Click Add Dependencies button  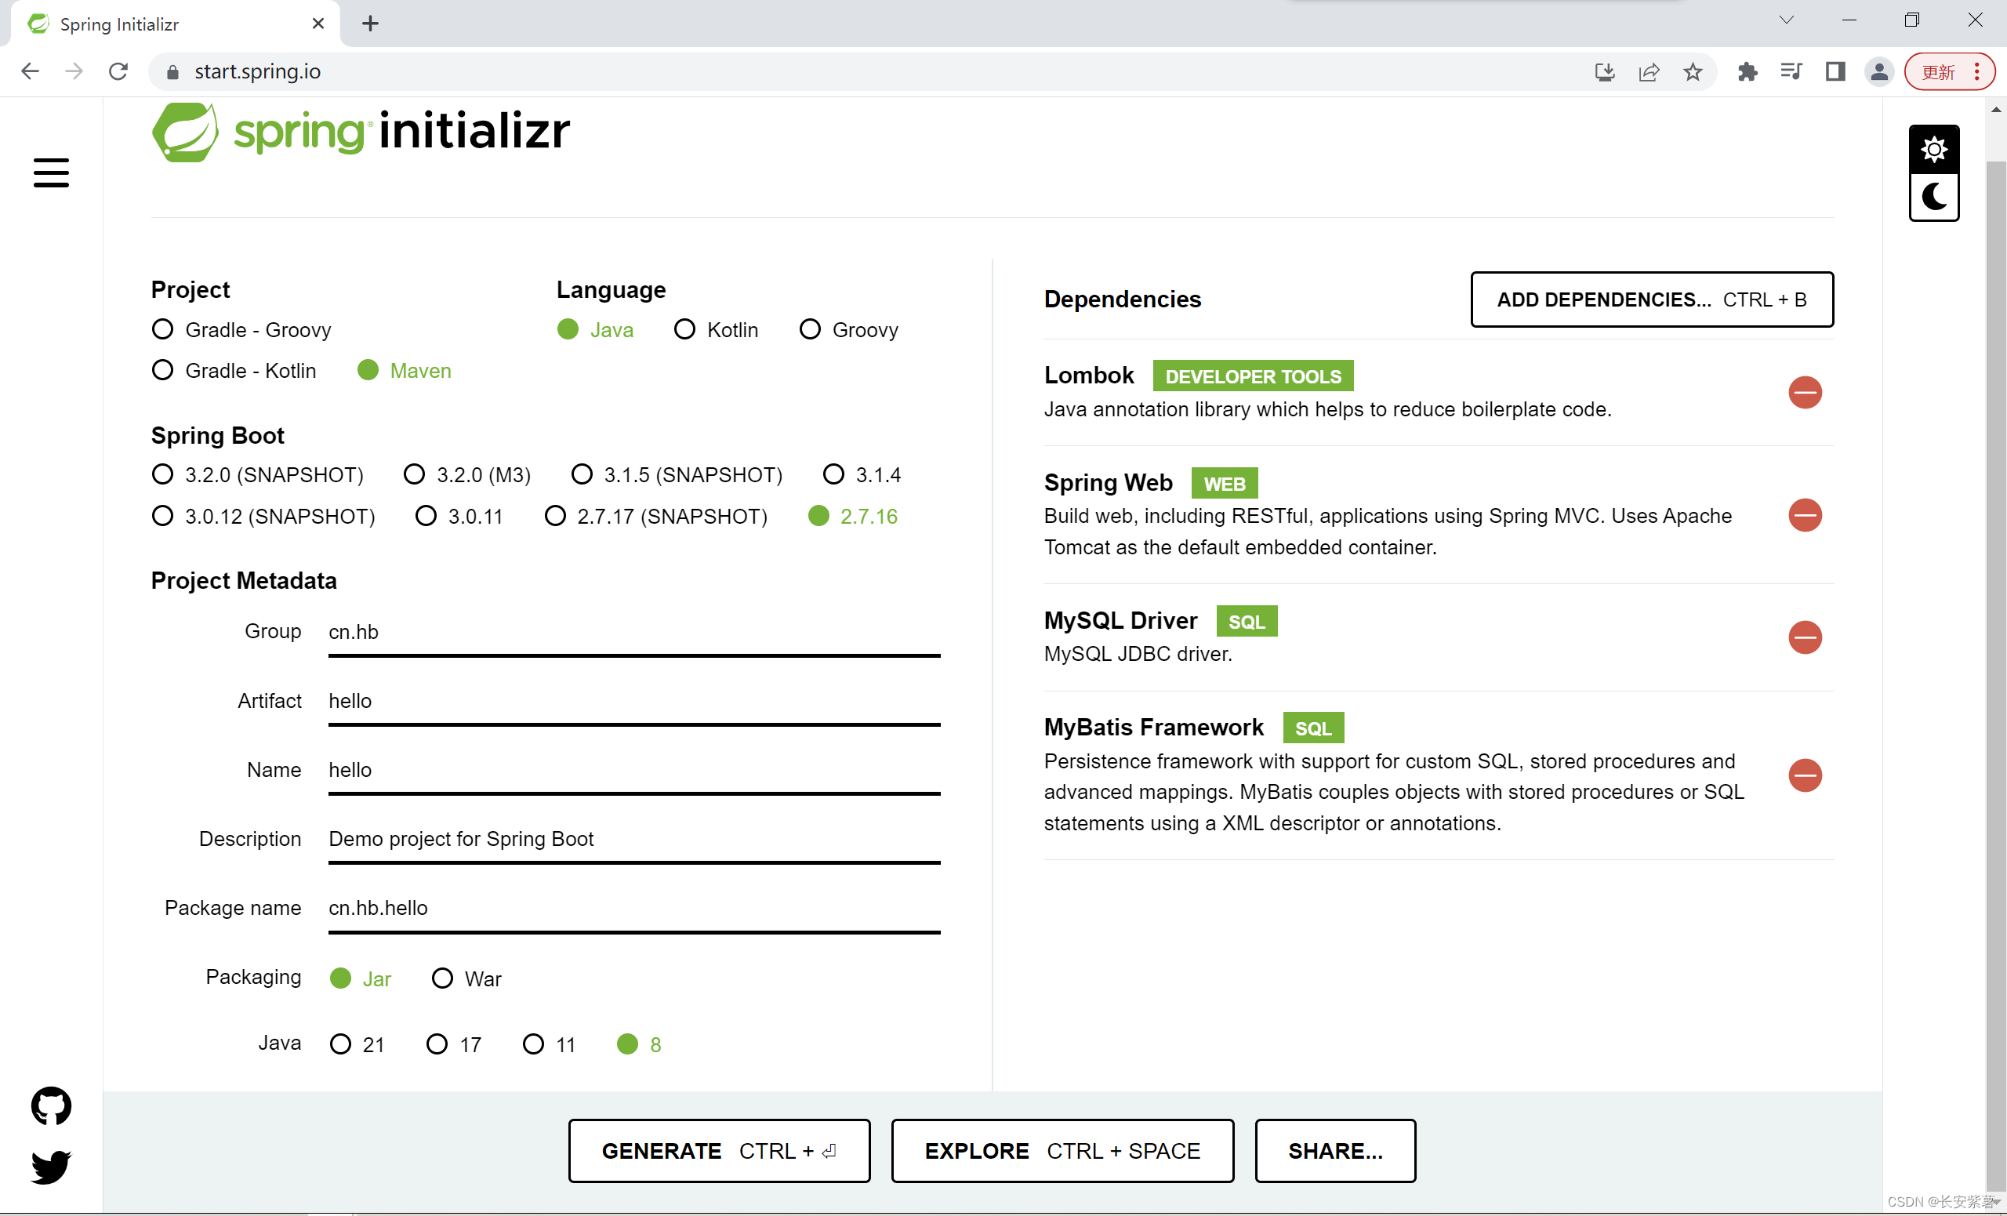pos(1652,299)
